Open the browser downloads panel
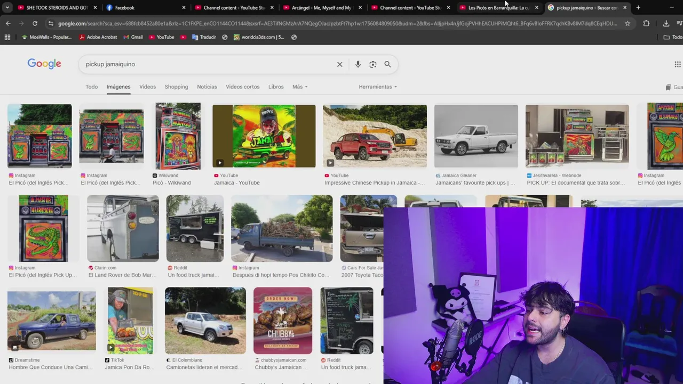The image size is (683, 384). click(x=666, y=23)
